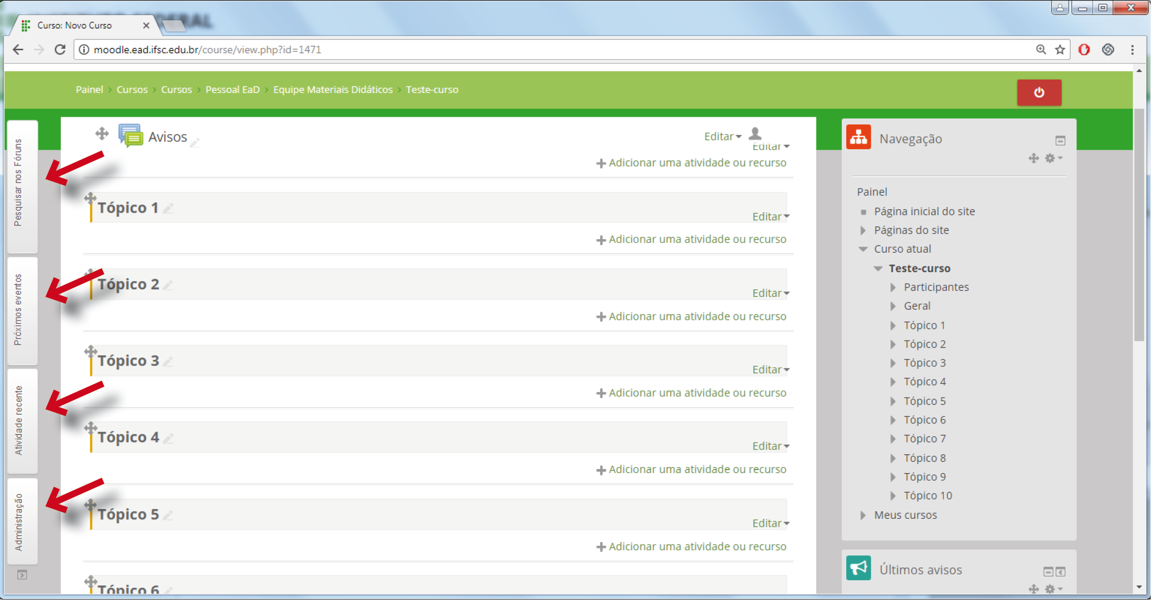Bookmark the page with the star icon
The height and width of the screenshot is (600, 1151).
[x=1060, y=50]
